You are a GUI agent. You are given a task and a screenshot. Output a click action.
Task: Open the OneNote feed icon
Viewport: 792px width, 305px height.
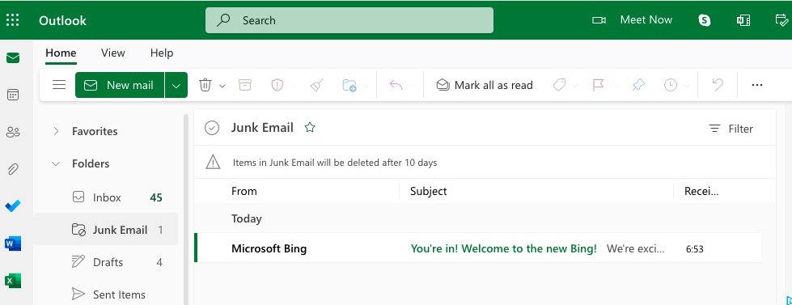point(743,20)
